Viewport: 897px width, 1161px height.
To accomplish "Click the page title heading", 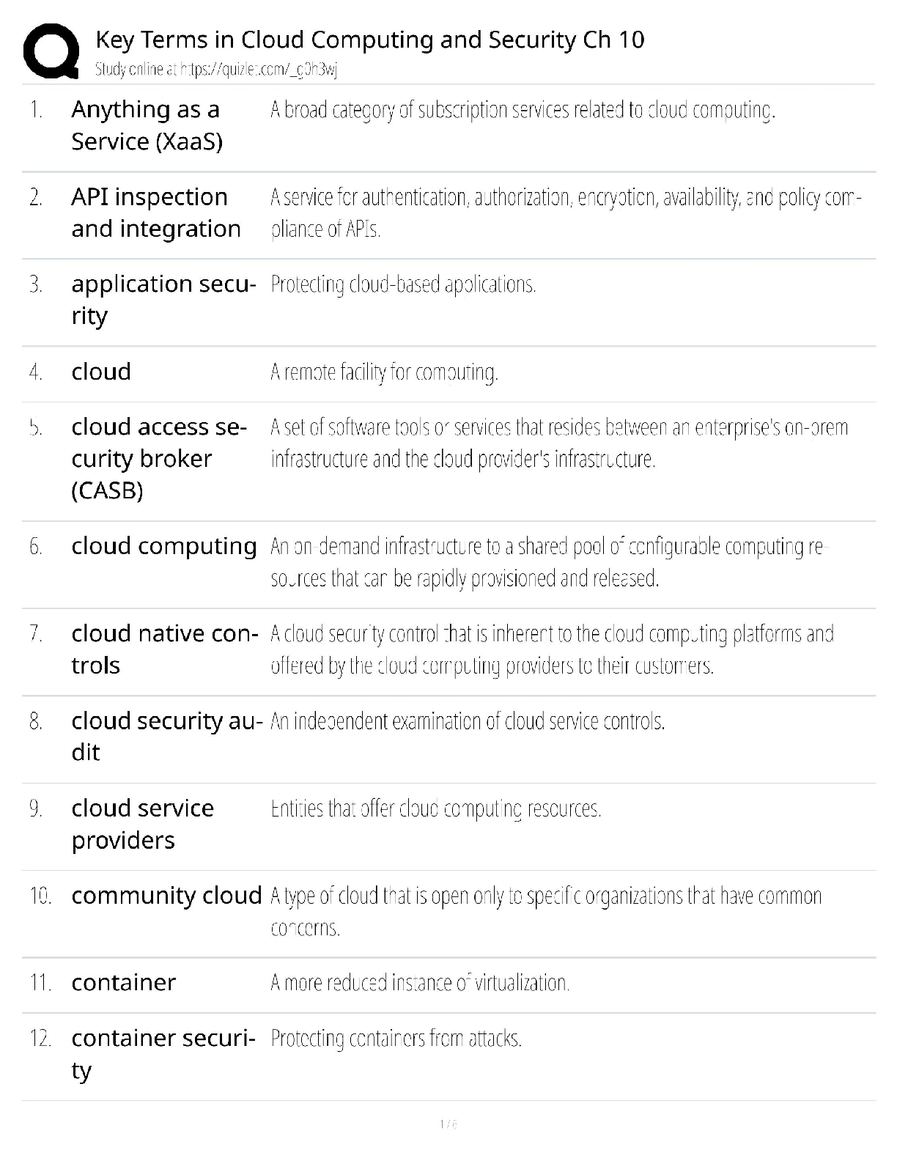I will point(369,40).
